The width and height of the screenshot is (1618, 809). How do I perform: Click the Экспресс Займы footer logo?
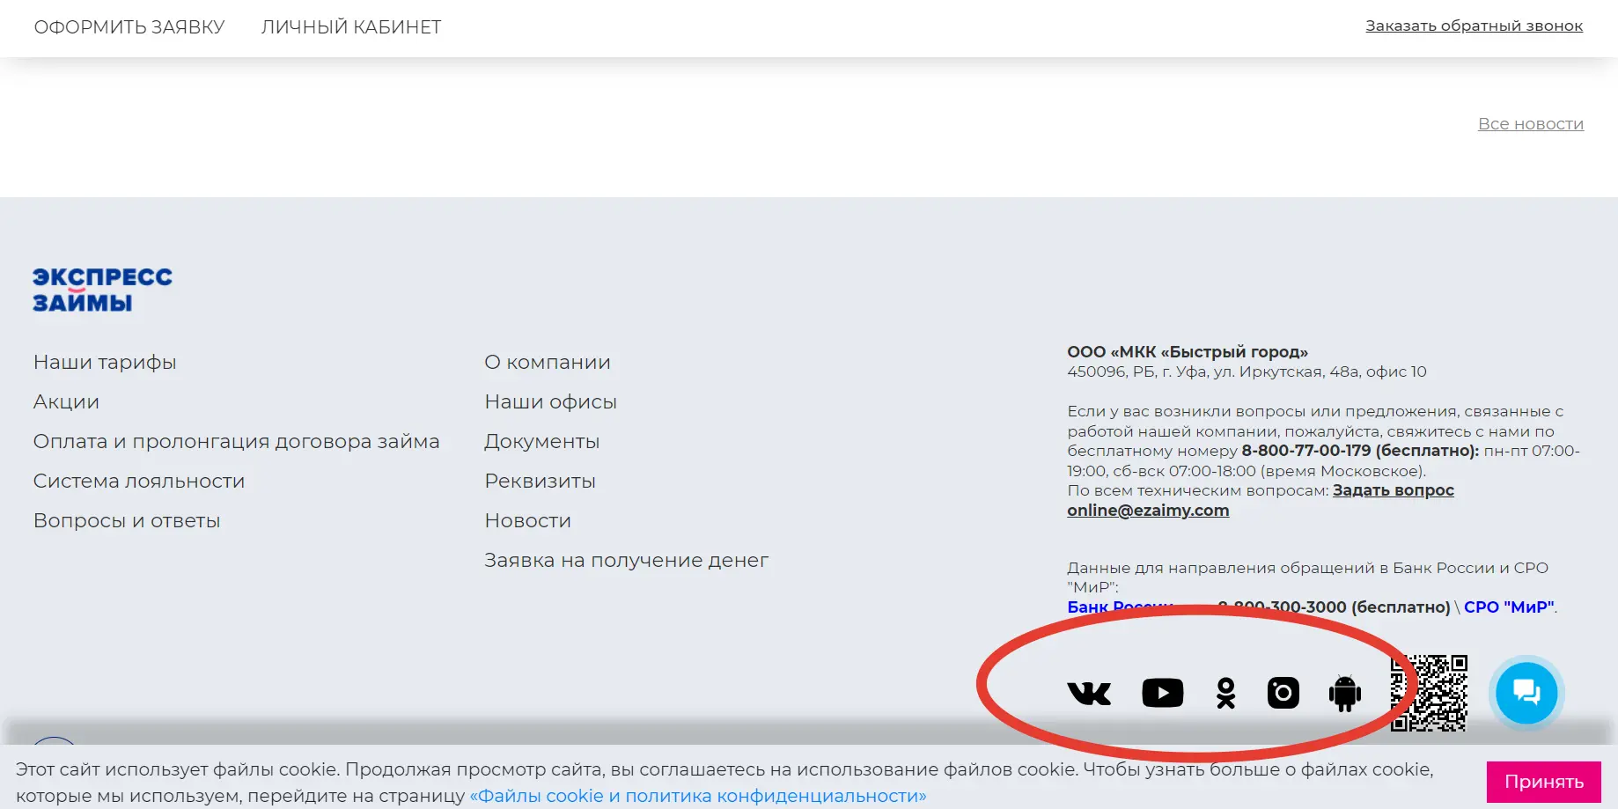(x=102, y=290)
